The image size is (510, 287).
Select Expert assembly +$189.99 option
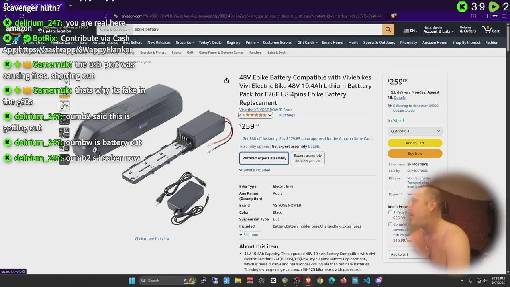(x=308, y=158)
